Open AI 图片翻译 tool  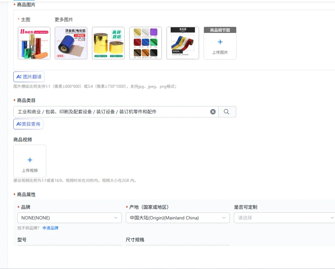pos(29,77)
